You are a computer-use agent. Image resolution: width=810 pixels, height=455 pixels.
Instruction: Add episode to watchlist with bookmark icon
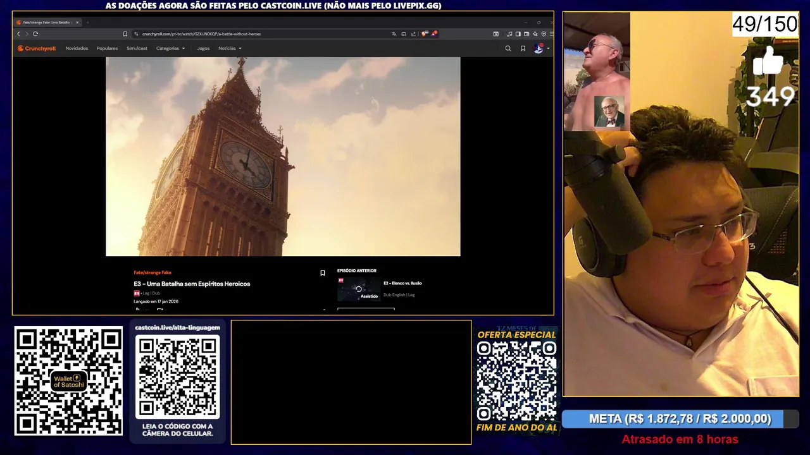tap(322, 273)
